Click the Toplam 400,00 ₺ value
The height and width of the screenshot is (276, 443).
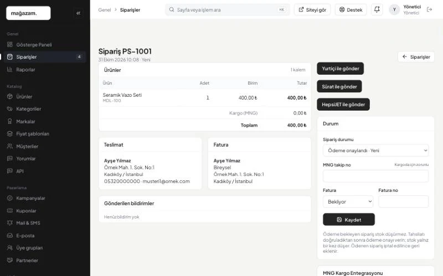pyautogui.click(x=297, y=125)
